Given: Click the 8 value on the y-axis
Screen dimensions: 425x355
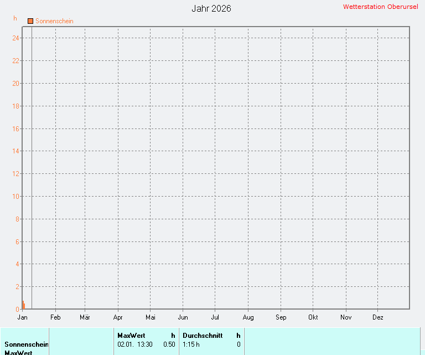Looking at the screenshot, I should point(17,219).
